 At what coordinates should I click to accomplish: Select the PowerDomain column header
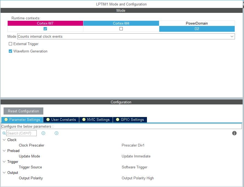[197, 23]
